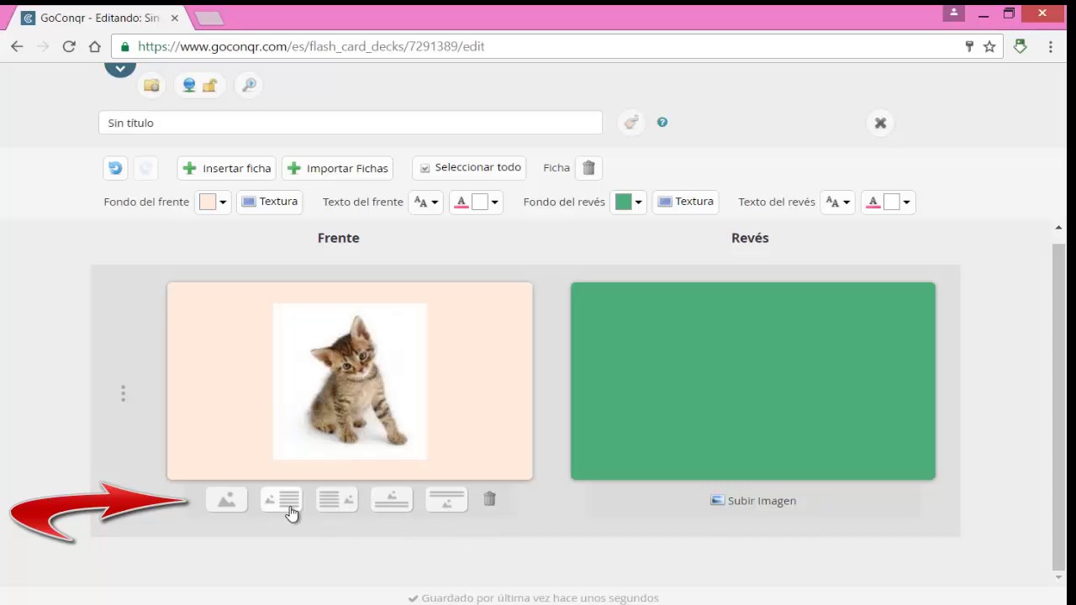Open the blue help question mark
The width and height of the screenshot is (1076, 605).
(662, 122)
